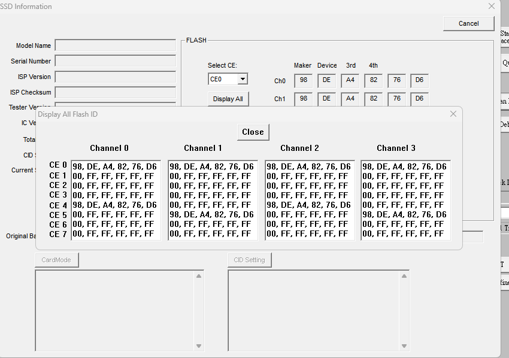
Task: Select Channel 3 CE 7 flash ID row
Action: click(x=405, y=233)
